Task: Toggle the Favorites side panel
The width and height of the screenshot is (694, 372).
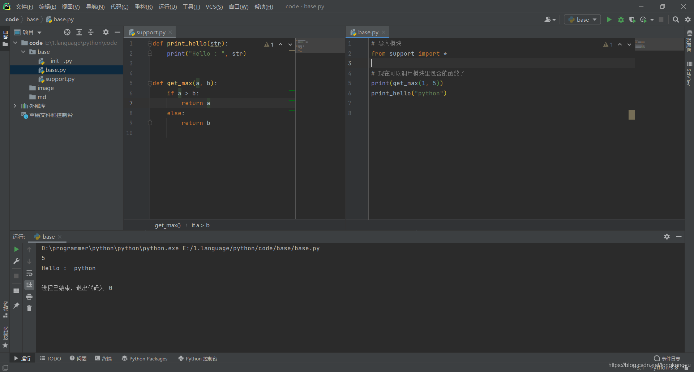Action: (x=5, y=337)
